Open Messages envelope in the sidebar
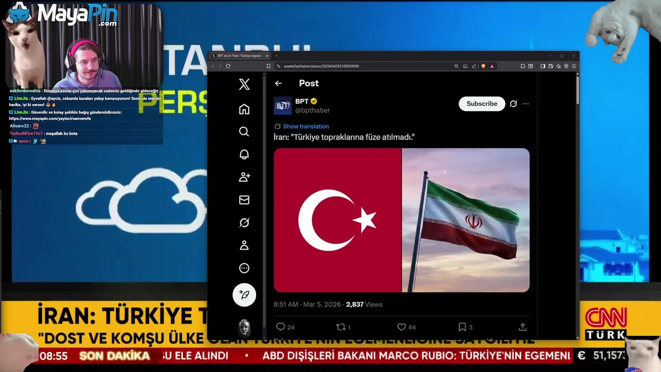 point(244,200)
